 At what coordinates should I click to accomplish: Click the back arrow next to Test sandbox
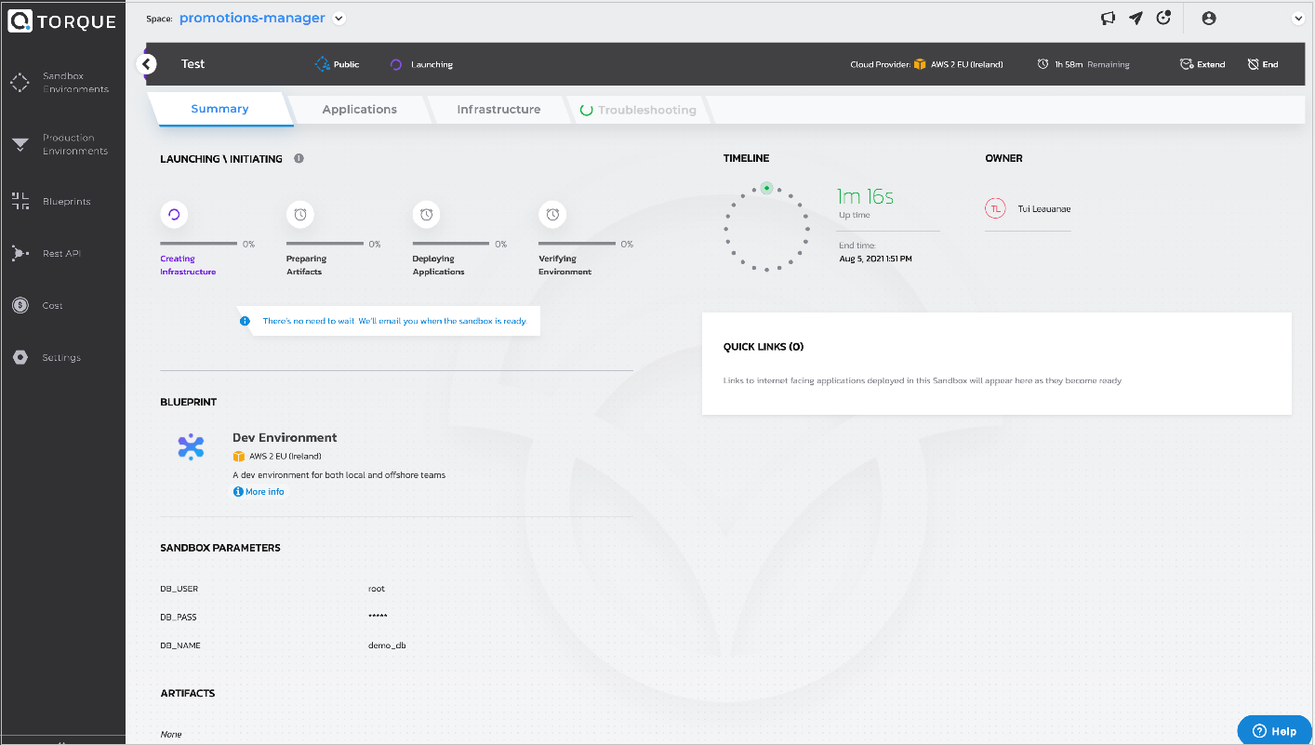point(146,63)
